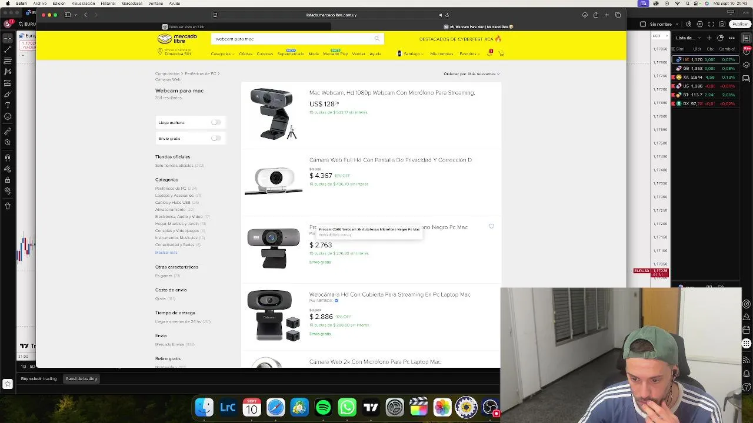Open TradingView chart settings gear-hexagon

[700, 24]
